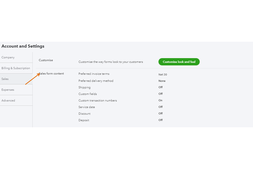Click the Account and Settings heading
The width and height of the screenshot is (253, 169).
[x=23, y=46]
